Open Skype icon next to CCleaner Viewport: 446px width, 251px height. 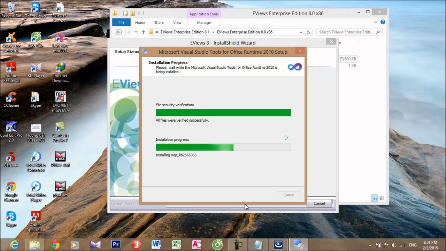click(x=36, y=99)
